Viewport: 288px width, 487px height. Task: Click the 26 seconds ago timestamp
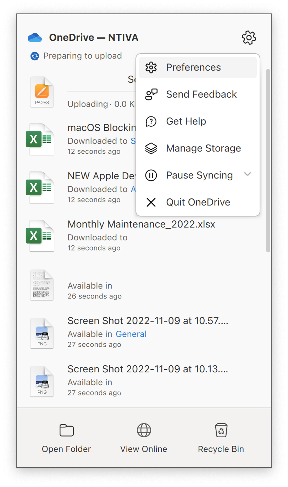(x=95, y=296)
